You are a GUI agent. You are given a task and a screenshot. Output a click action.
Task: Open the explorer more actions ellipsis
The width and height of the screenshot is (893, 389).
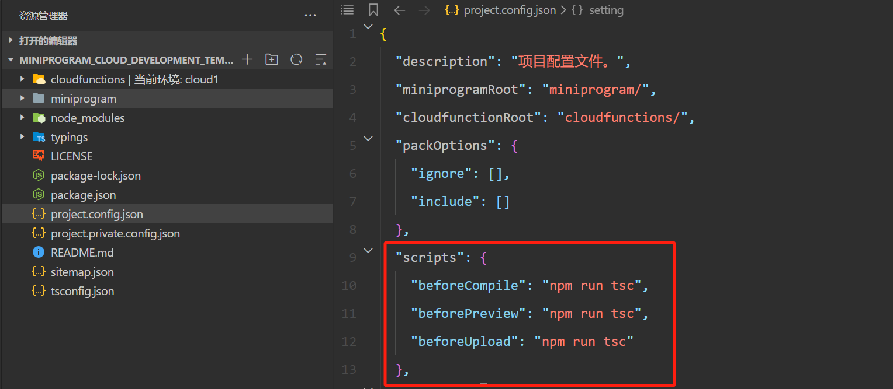pyautogui.click(x=310, y=16)
